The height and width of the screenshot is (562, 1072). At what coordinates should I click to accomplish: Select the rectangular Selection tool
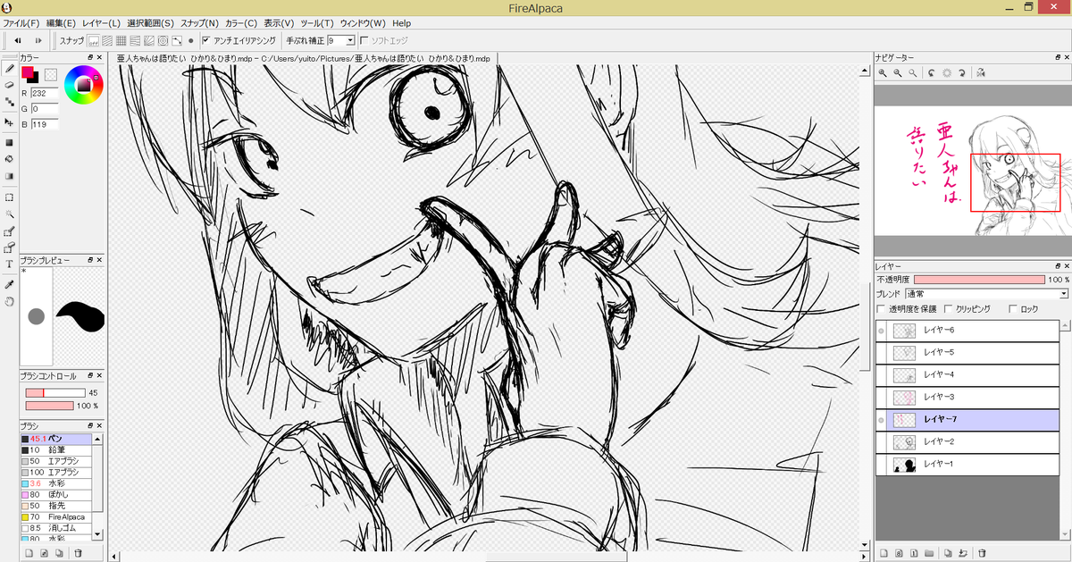pos(9,197)
